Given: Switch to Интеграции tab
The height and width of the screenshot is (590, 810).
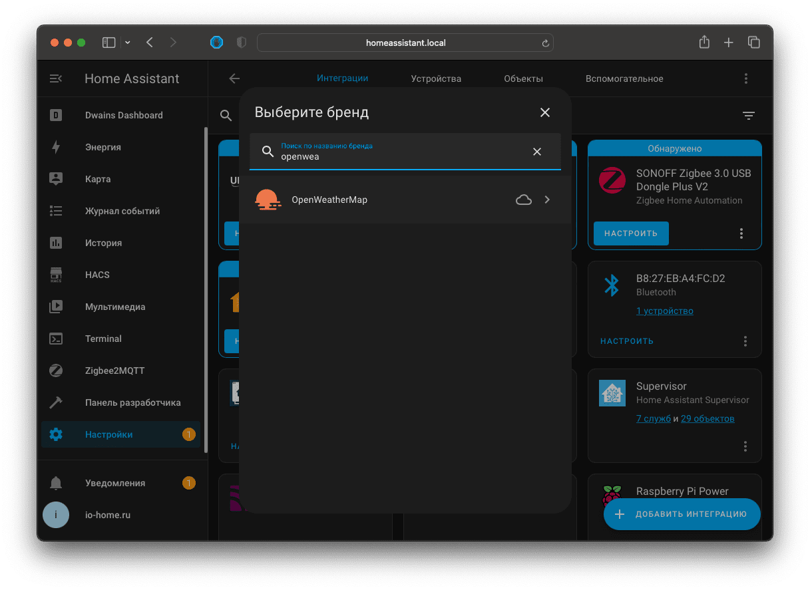Looking at the screenshot, I should (342, 78).
